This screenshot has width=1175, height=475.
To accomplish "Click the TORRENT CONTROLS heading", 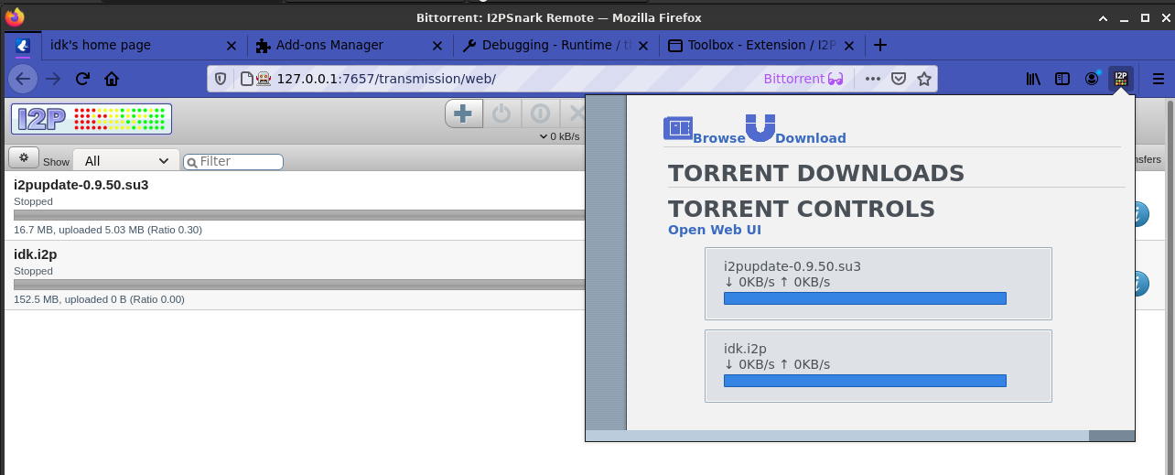I will coord(802,209).
